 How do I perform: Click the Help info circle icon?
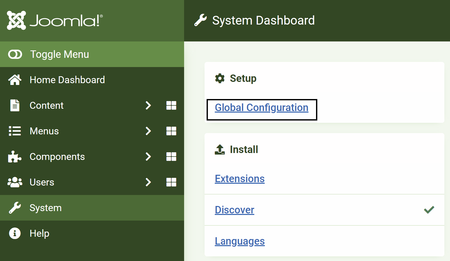15,233
